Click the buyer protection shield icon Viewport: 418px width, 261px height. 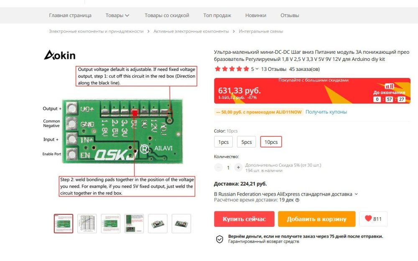pos(219,239)
